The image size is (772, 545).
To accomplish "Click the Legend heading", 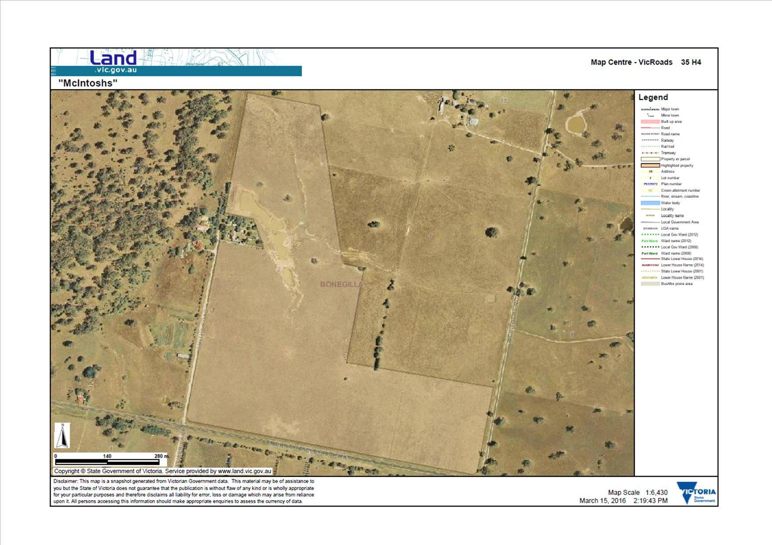I will click(653, 98).
